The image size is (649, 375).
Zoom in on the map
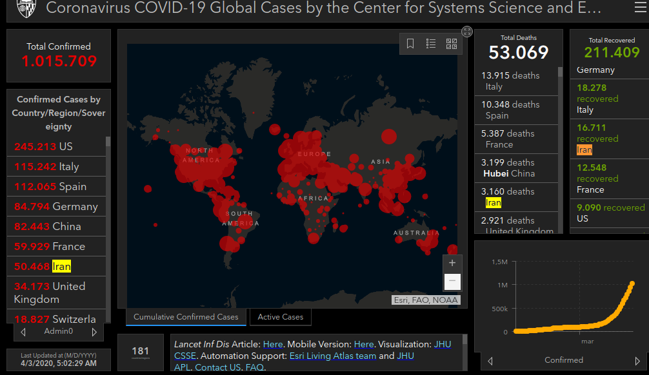[x=452, y=263]
